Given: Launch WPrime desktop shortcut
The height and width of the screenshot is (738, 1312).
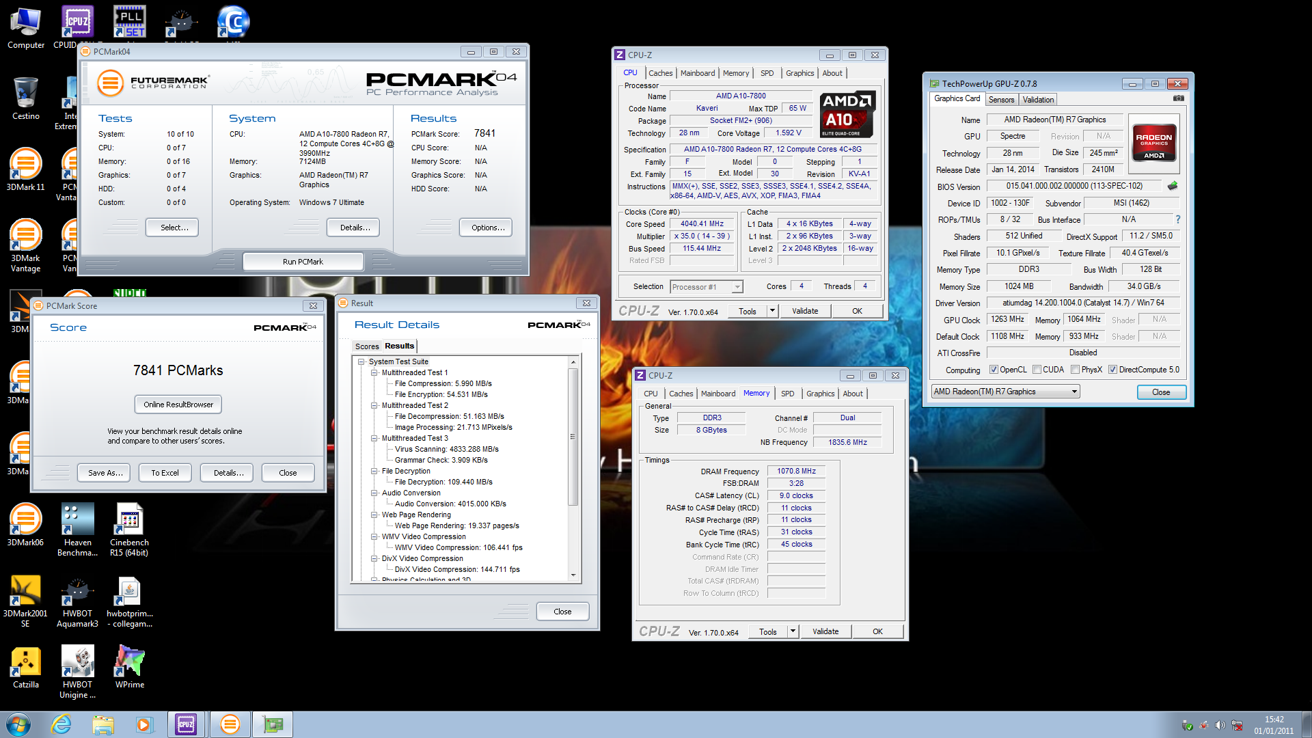Looking at the screenshot, I should click(129, 667).
